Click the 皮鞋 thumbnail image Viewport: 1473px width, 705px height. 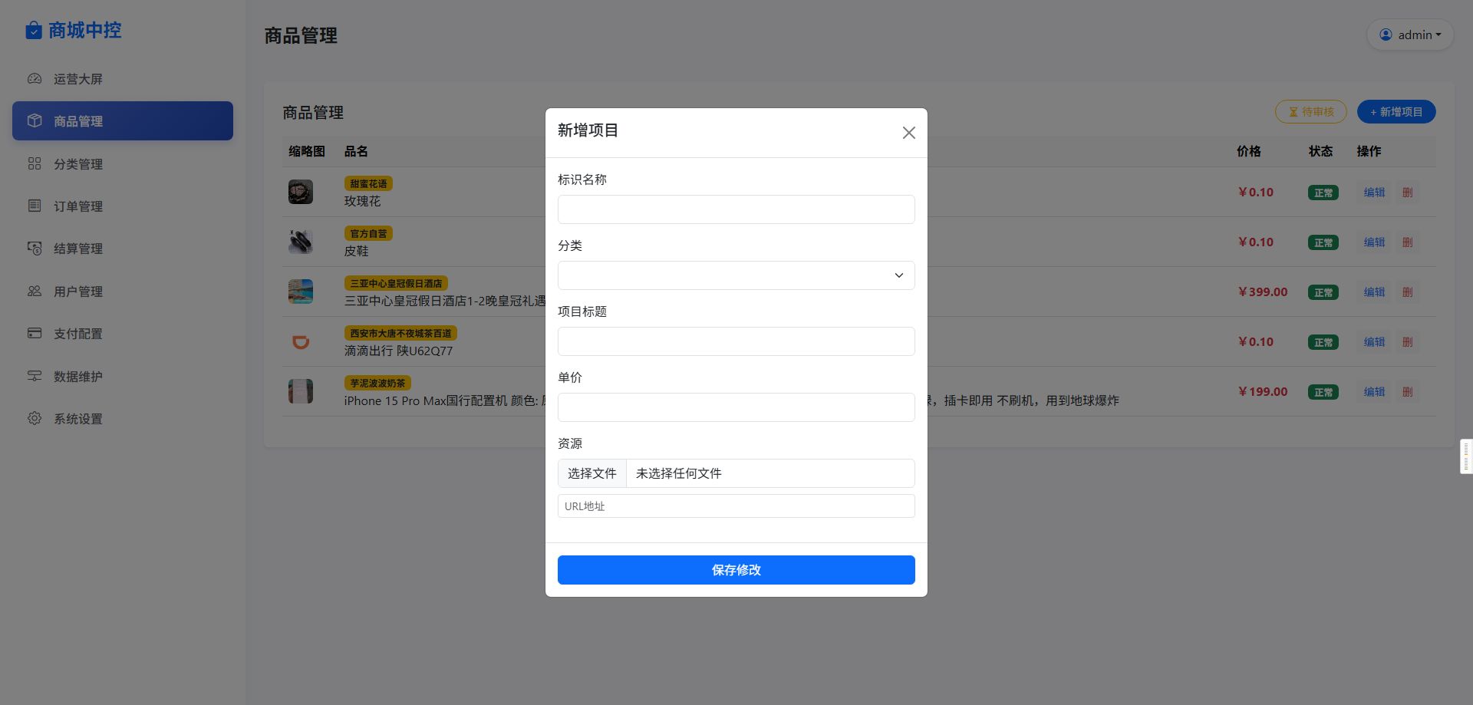click(x=301, y=242)
